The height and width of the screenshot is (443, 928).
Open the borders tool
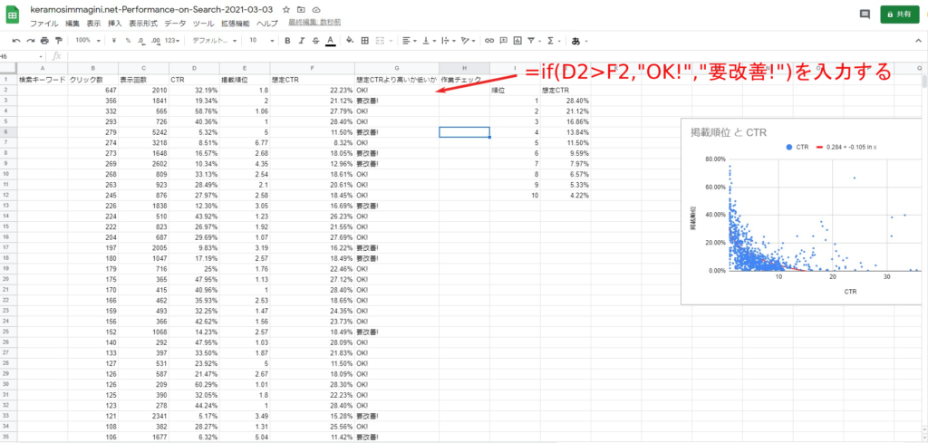click(365, 41)
